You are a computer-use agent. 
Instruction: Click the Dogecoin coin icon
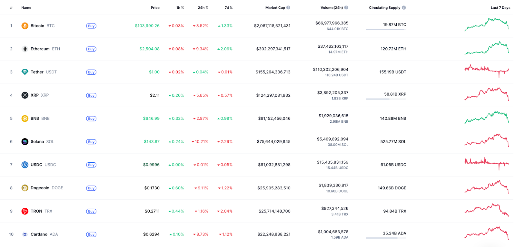[25, 188]
